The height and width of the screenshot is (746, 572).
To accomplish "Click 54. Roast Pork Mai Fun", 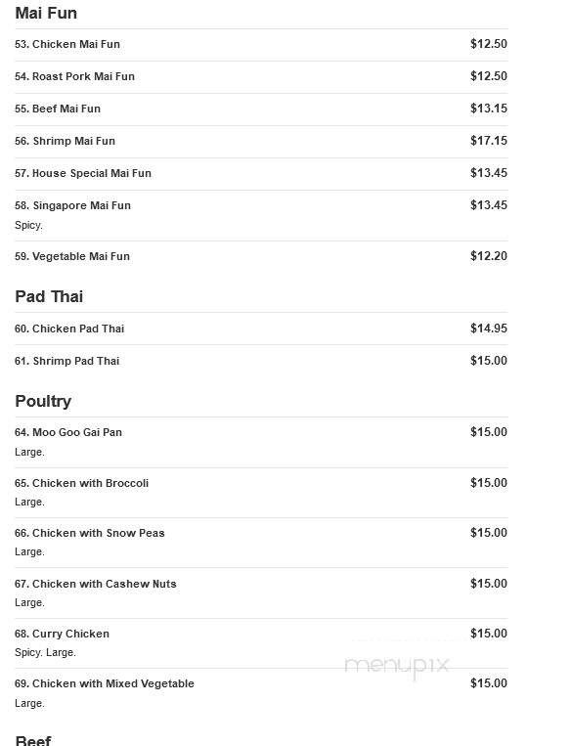I will [x=261, y=77].
